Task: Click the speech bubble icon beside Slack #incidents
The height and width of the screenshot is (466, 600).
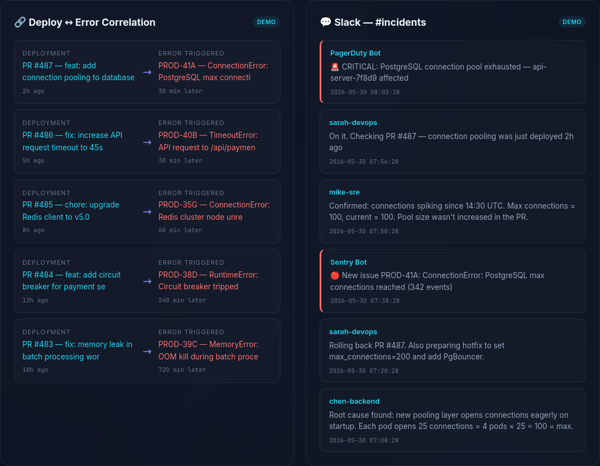Action: (326, 22)
